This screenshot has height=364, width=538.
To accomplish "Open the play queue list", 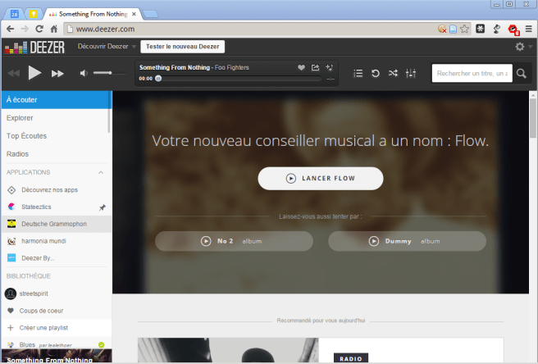I will pos(358,73).
